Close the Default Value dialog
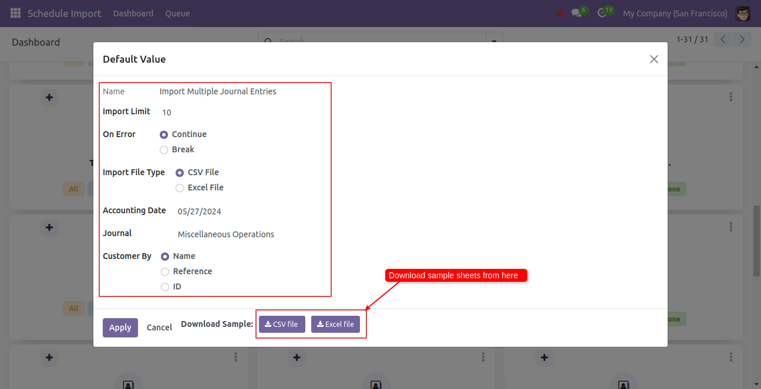 tap(654, 59)
